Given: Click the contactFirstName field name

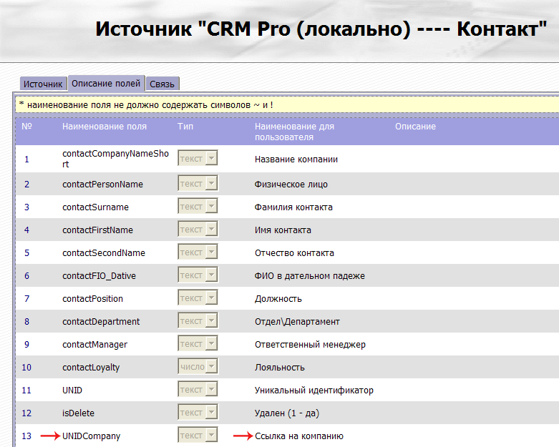Looking at the screenshot, I should 97,230.
